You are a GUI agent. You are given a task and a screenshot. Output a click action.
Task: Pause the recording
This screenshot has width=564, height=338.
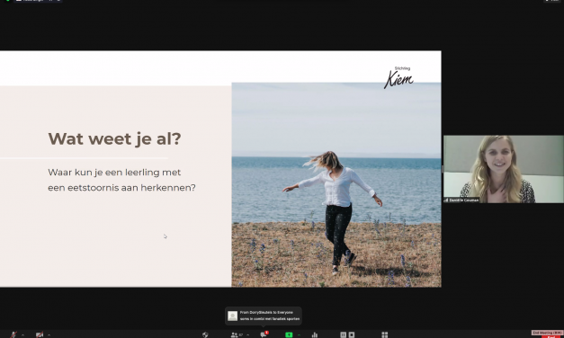point(343,334)
